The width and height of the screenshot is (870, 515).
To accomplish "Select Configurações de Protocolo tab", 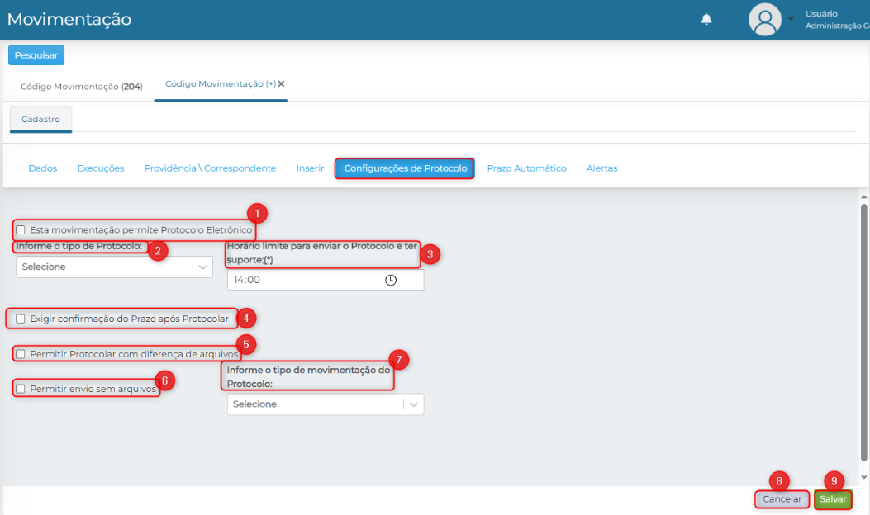I will click(405, 168).
